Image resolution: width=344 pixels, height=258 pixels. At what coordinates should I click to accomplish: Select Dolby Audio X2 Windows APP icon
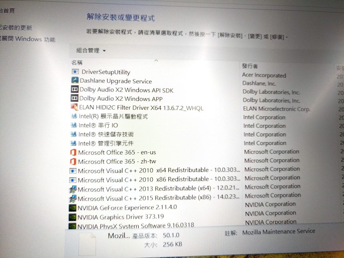pos(74,98)
